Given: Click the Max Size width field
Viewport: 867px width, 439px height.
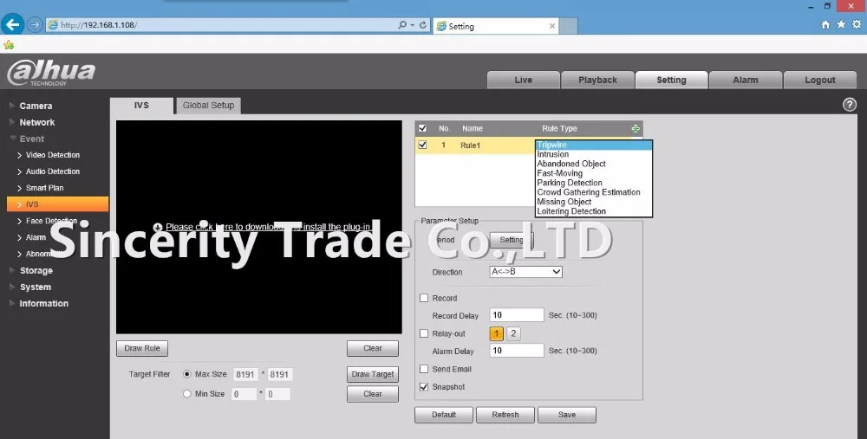Looking at the screenshot, I should point(245,374).
